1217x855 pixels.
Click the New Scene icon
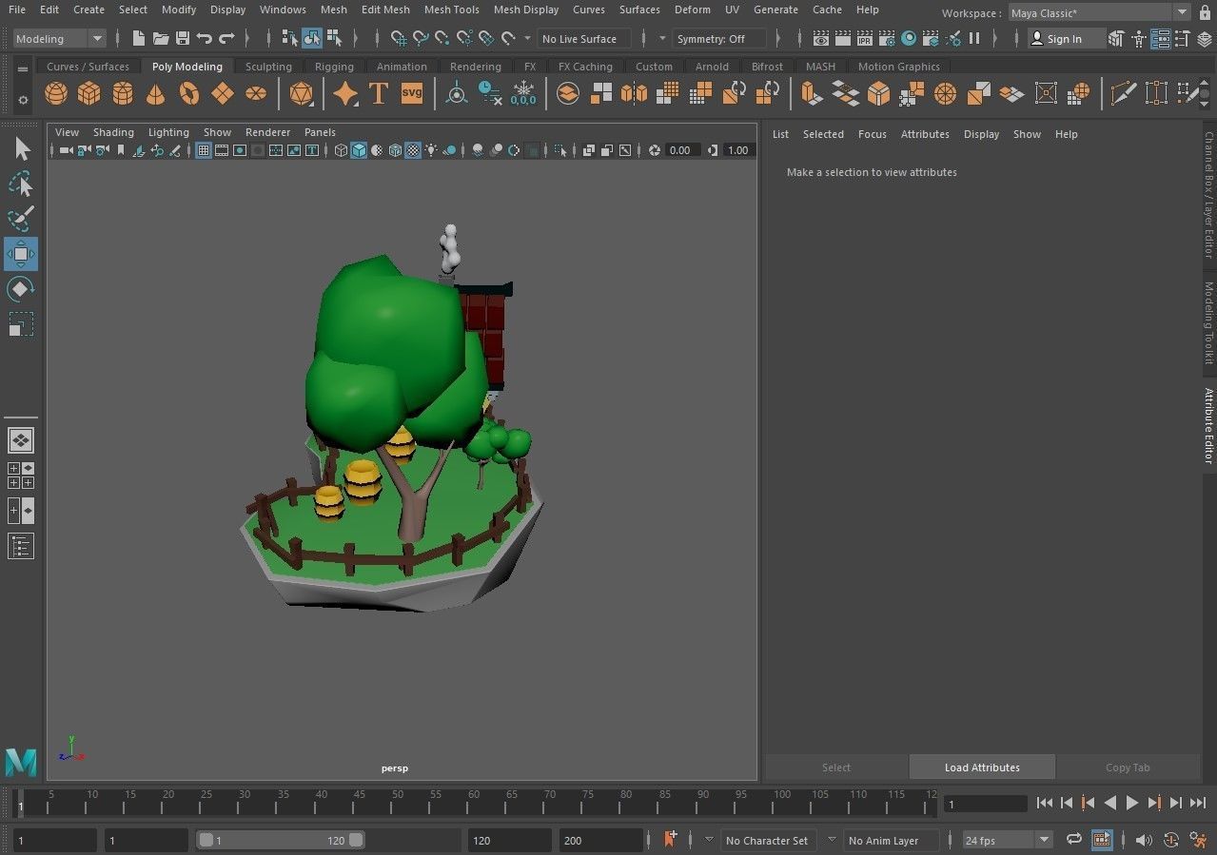coord(139,38)
